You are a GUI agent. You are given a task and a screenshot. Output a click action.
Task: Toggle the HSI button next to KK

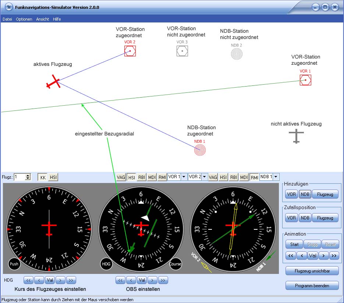pyautogui.click(x=53, y=177)
